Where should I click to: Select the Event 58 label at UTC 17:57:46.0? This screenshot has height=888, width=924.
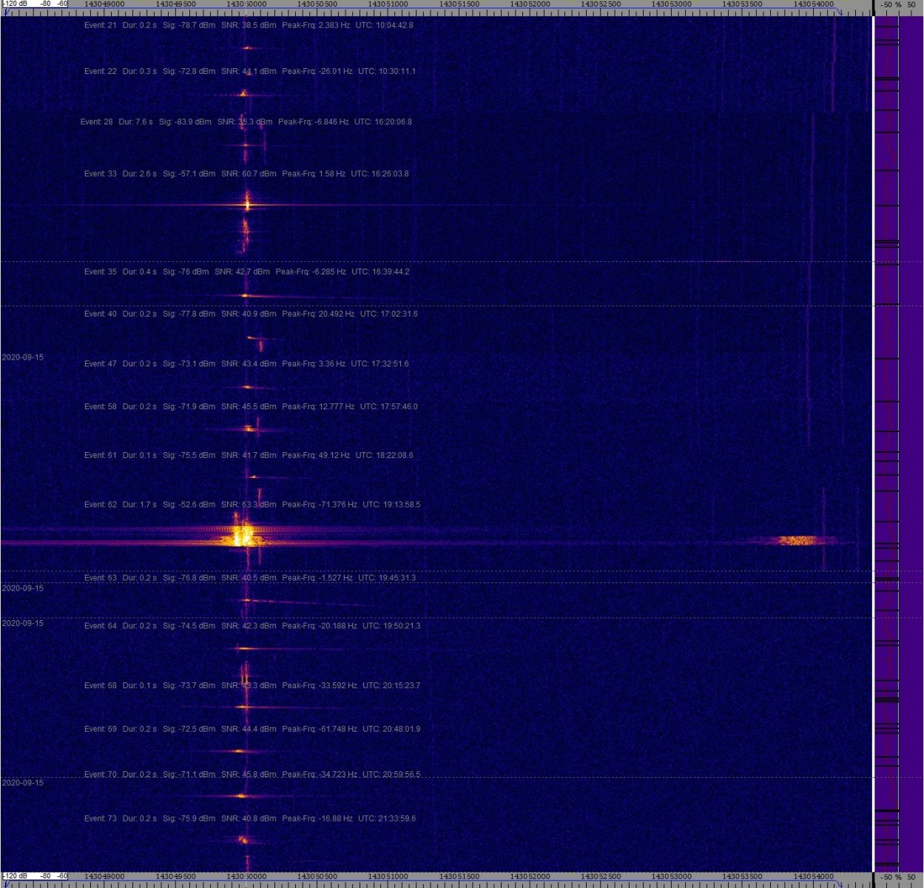(251, 406)
